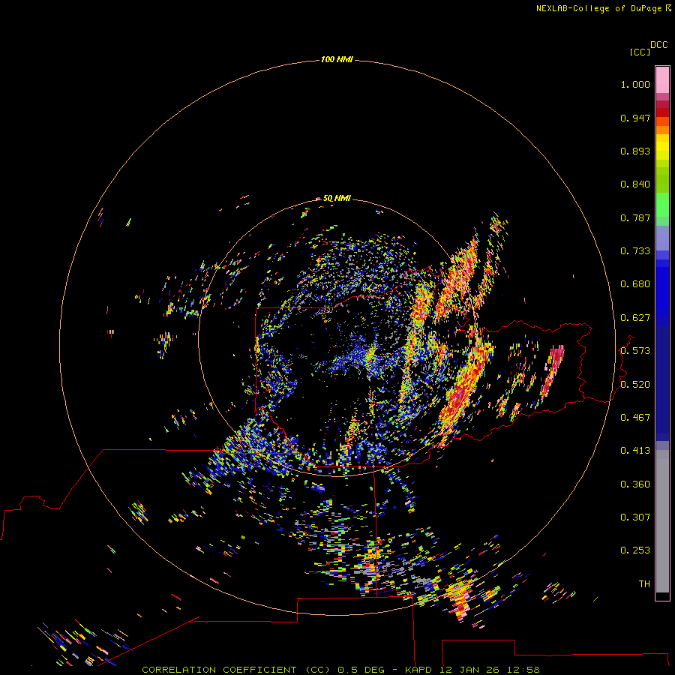Click the 0.733 scale value

635,251
